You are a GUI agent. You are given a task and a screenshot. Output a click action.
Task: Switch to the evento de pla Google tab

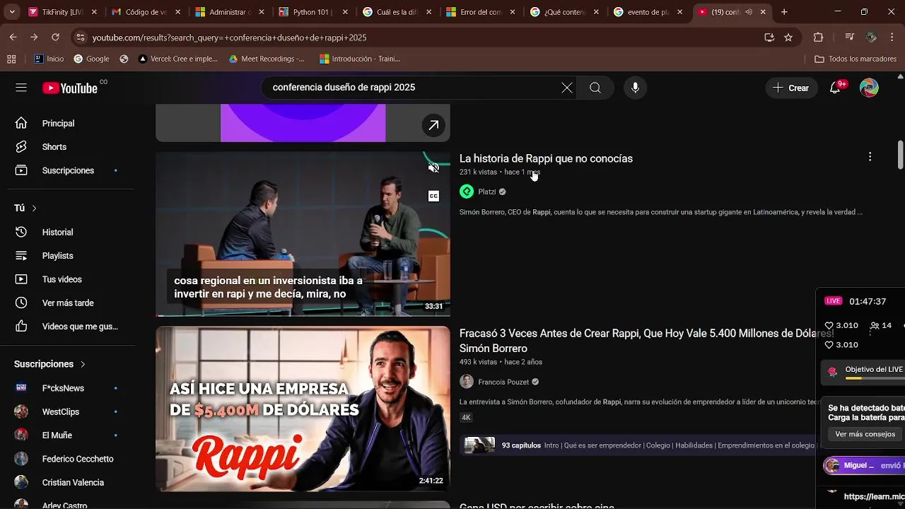tap(647, 12)
